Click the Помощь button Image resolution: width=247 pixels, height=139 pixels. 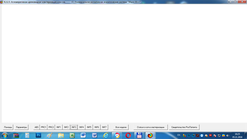point(8,127)
